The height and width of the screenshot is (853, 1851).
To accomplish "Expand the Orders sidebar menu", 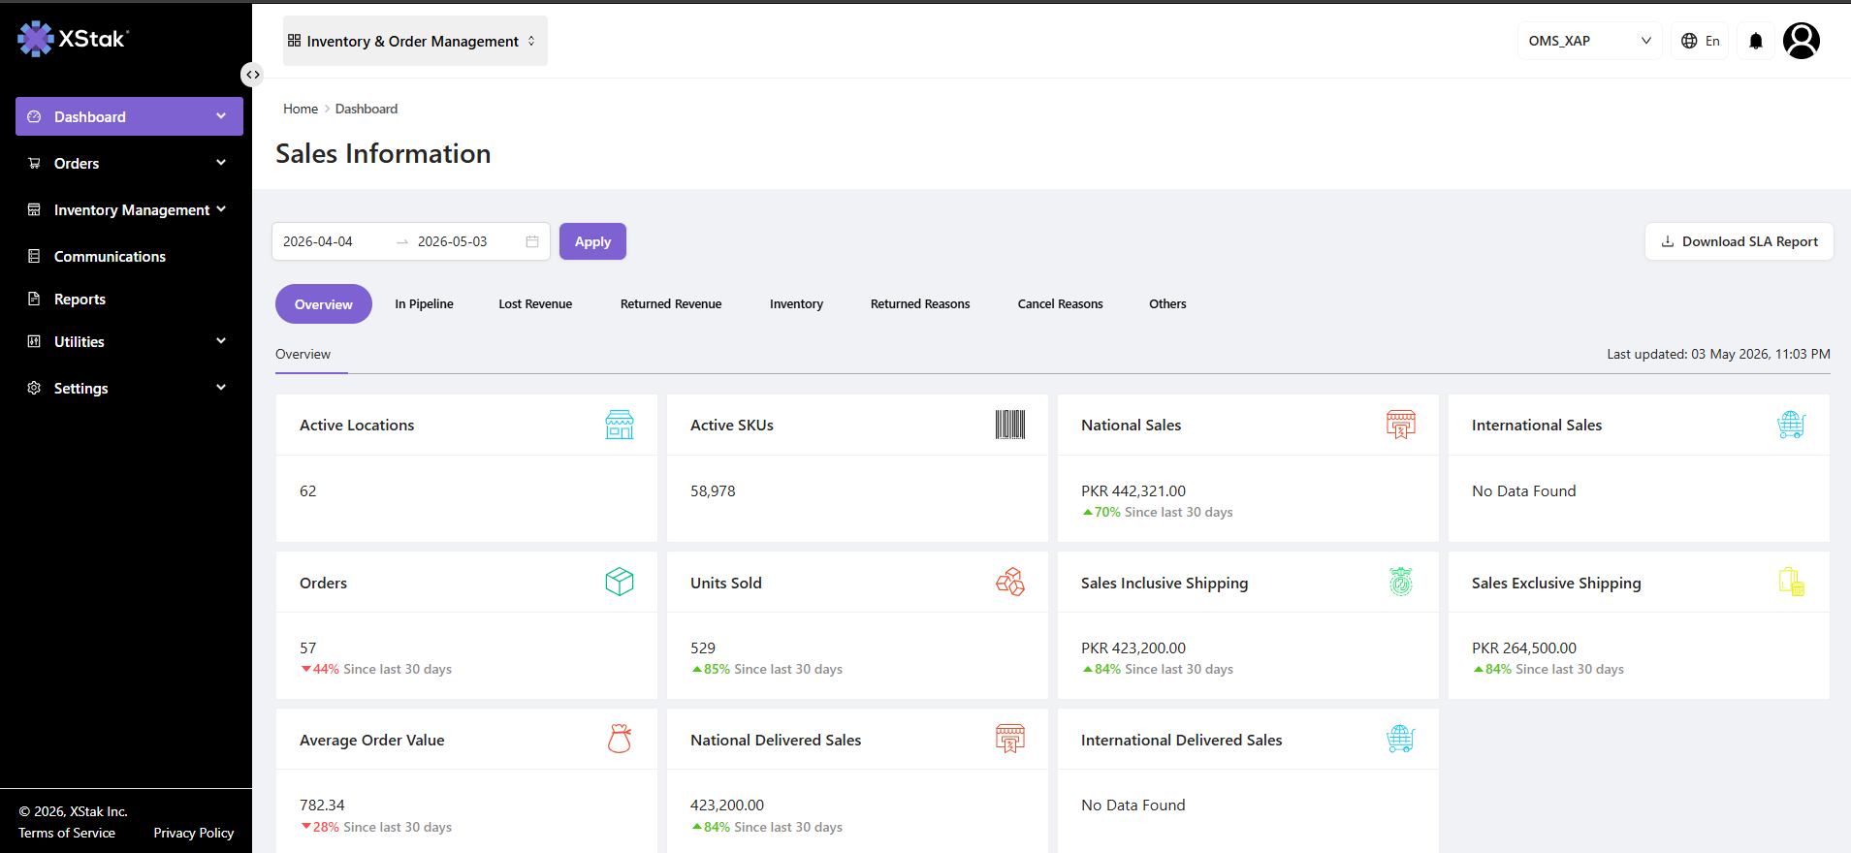I will pyautogui.click(x=129, y=163).
